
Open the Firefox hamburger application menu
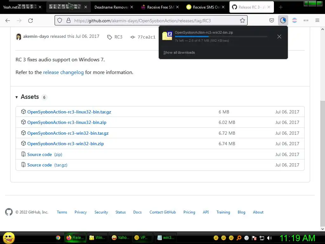point(317,20)
